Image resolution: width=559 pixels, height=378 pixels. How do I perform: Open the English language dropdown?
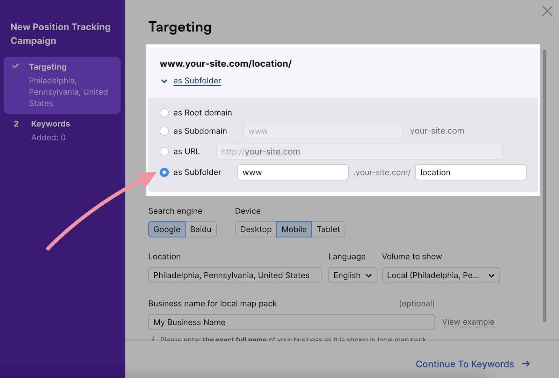click(x=352, y=275)
